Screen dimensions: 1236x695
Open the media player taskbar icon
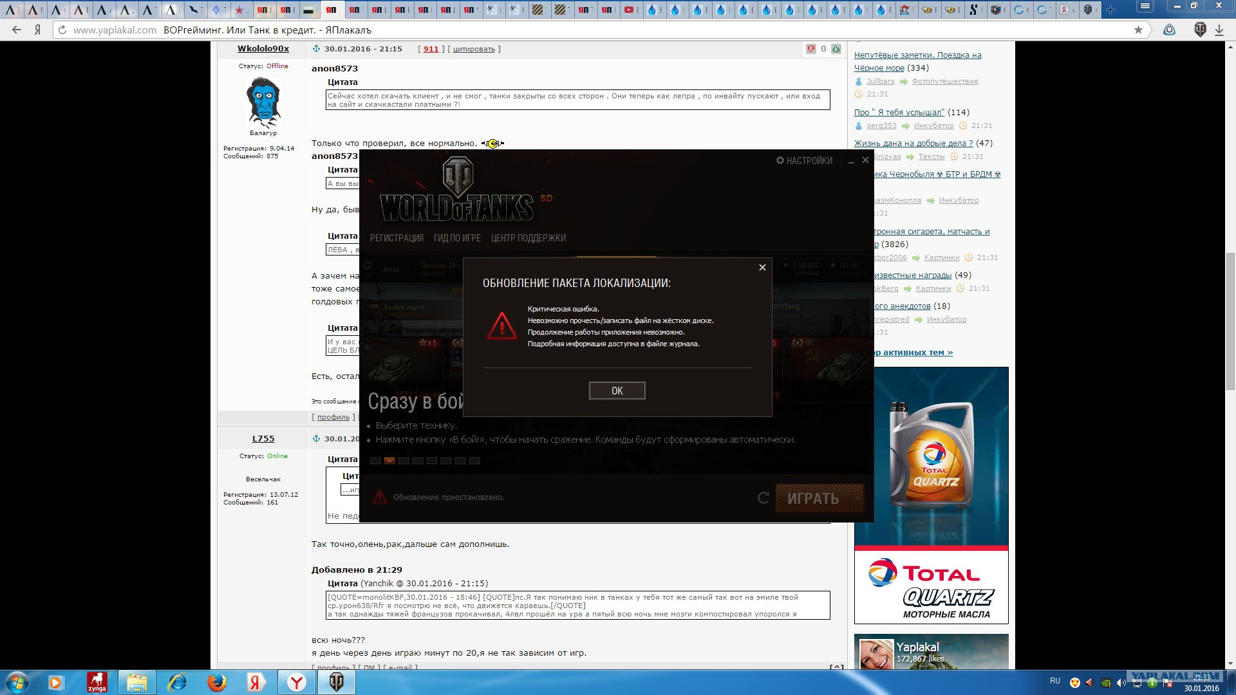(55, 682)
